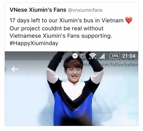Tap the Wi-Fi signal icon

click(x=92, y=56)
